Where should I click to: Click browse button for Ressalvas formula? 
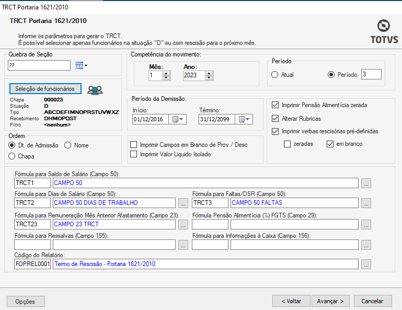[x=183, y=245]
